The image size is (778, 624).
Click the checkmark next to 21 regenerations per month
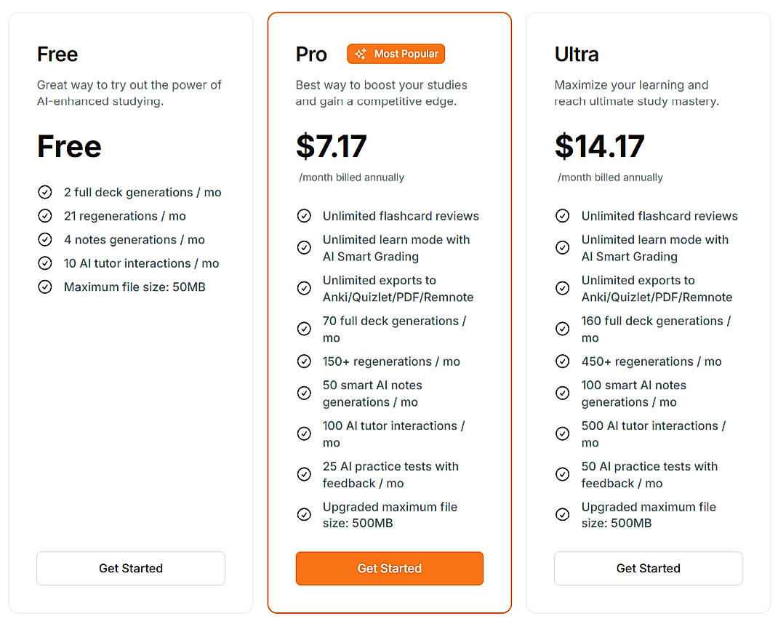(45, 216)
